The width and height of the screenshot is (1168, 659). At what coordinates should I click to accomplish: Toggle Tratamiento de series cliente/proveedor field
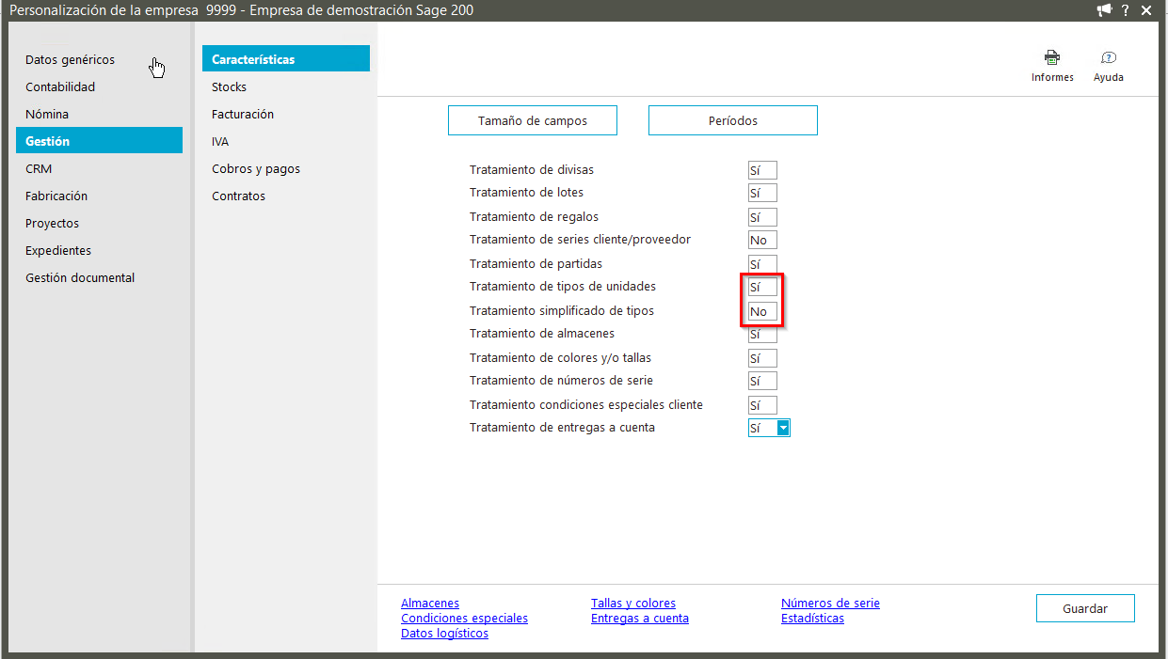click(762, 240)
